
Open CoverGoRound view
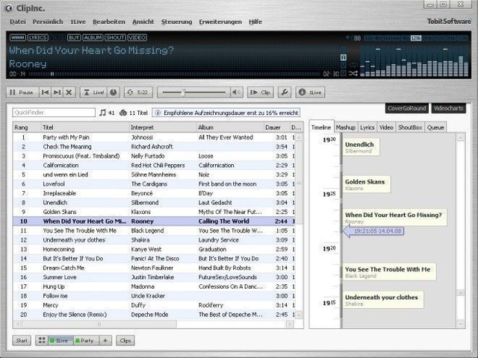[x=406, y=108]
